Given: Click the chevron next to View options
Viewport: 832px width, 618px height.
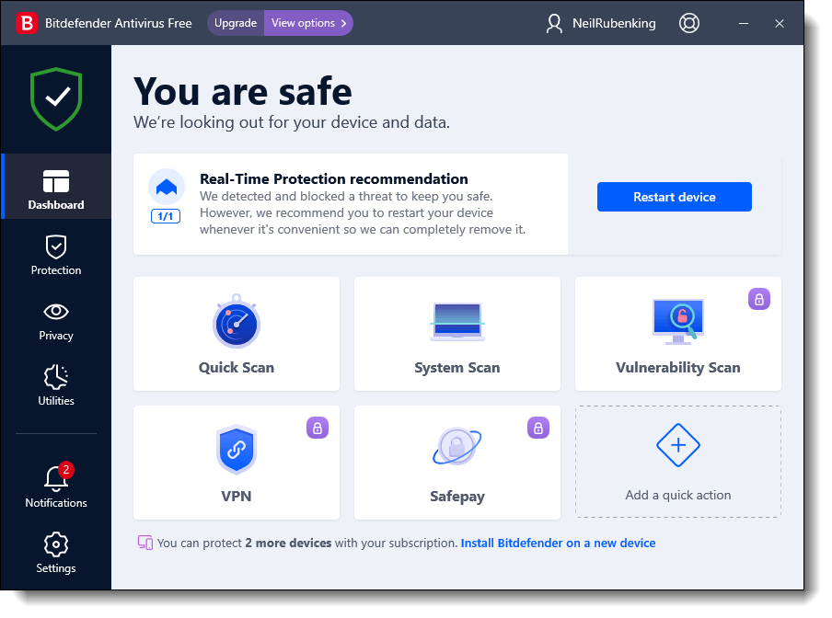Looking at the screenshot, I should point(343,23).
